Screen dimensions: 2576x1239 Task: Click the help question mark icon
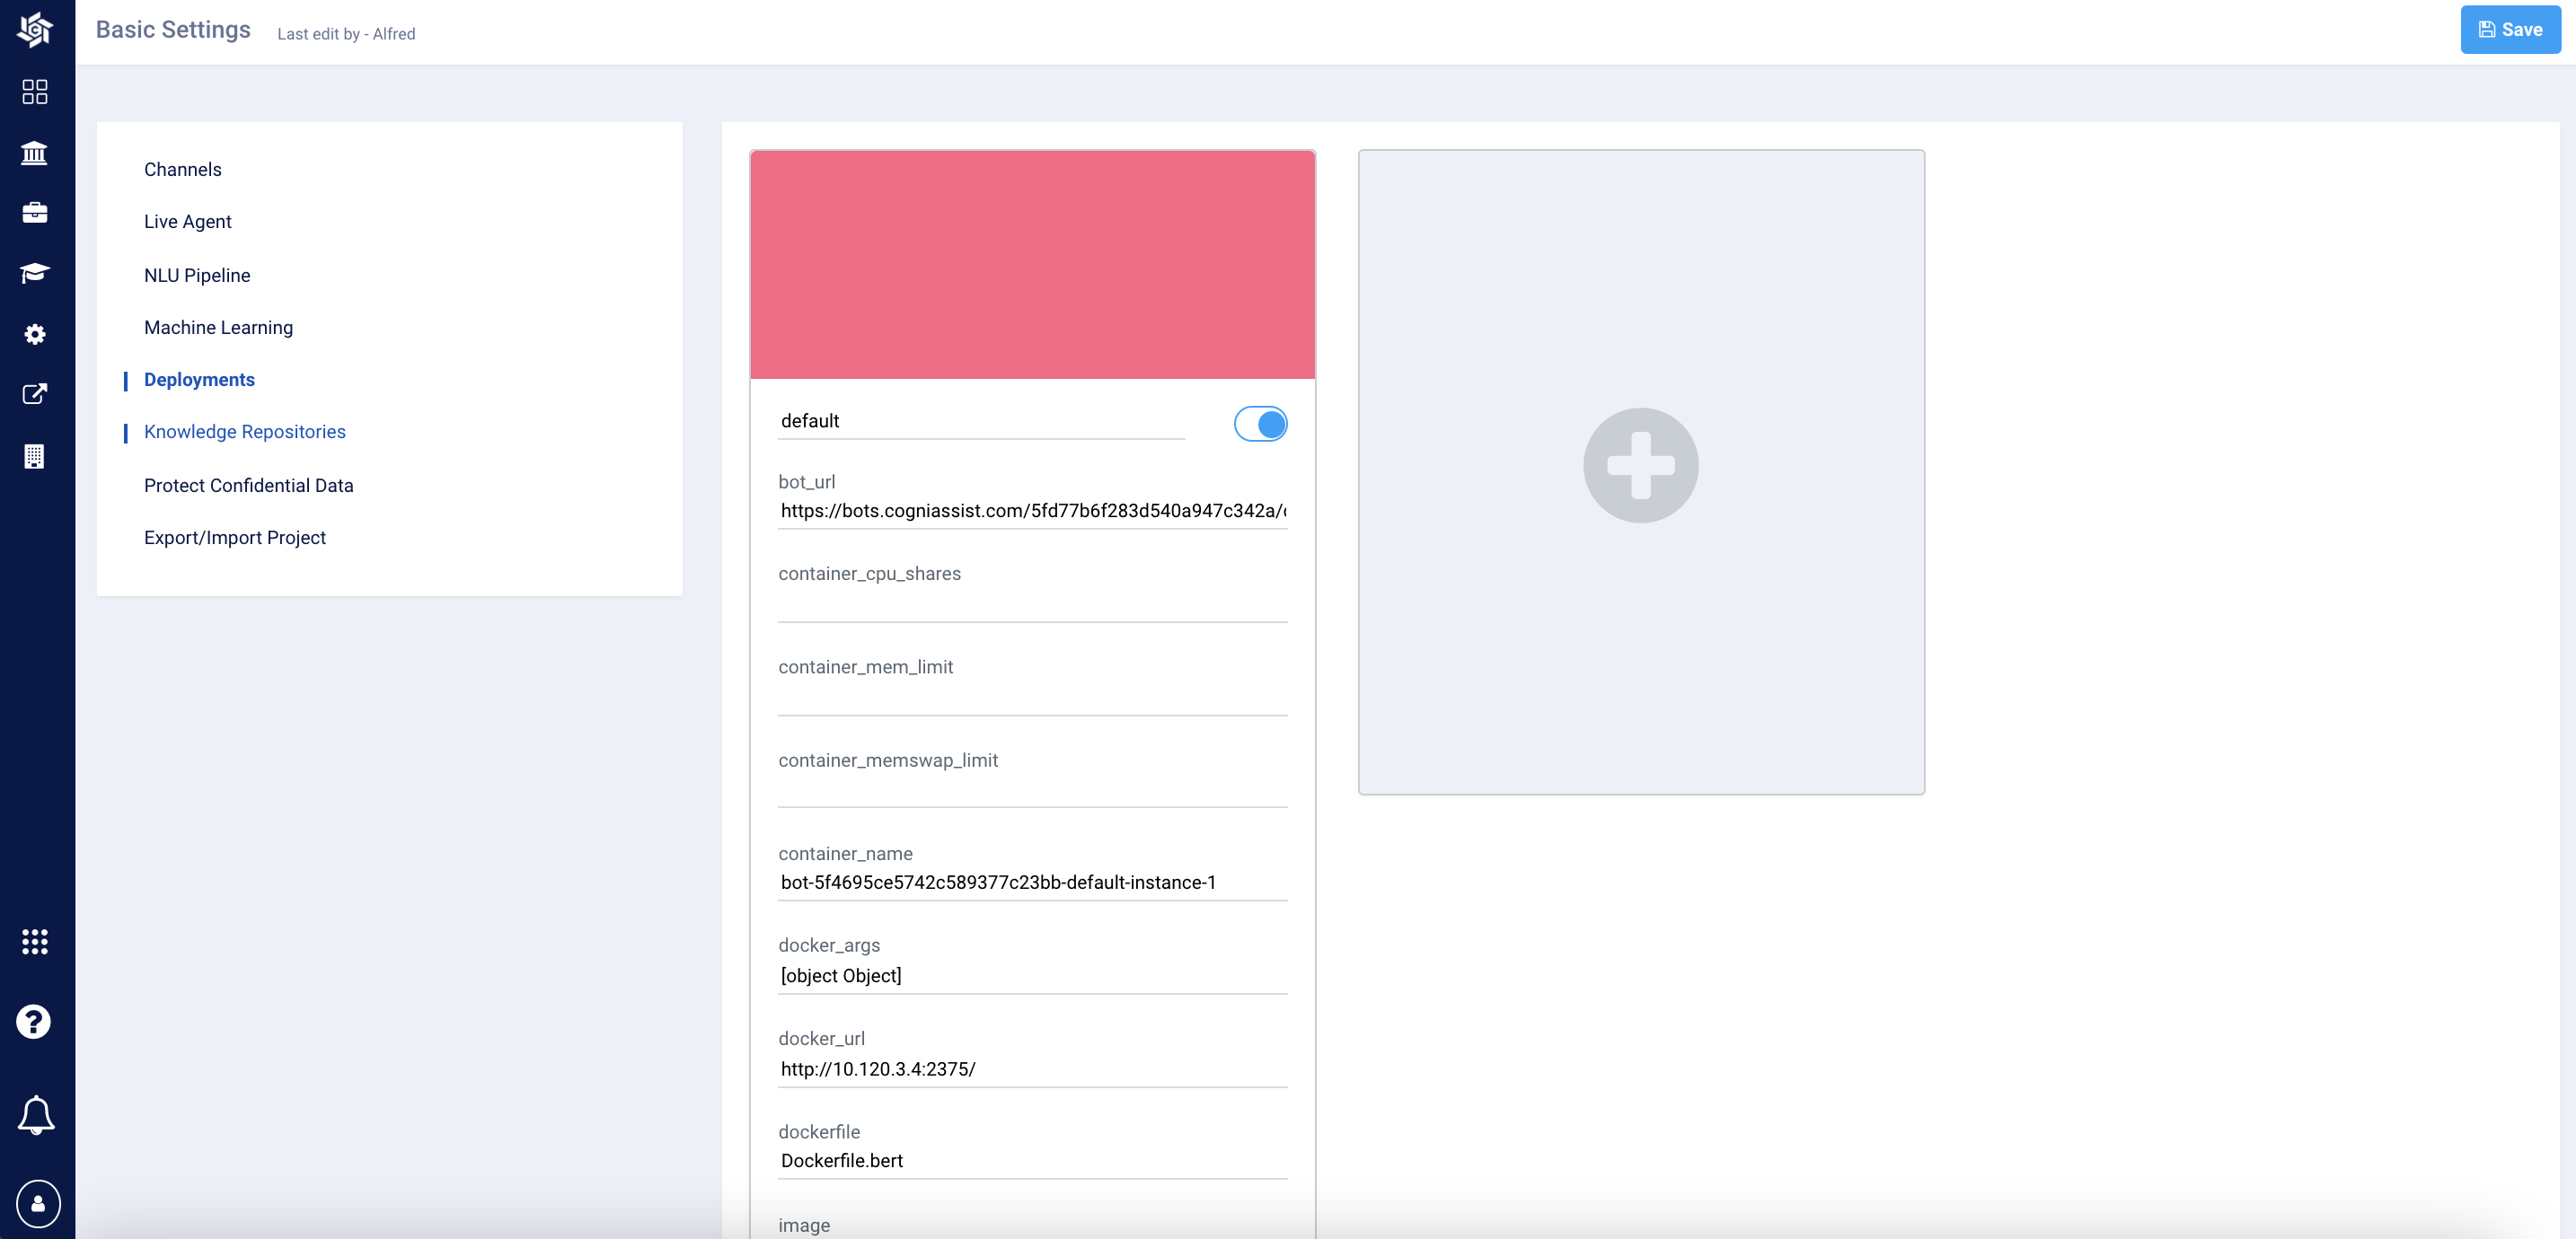tap(35, 1022)
